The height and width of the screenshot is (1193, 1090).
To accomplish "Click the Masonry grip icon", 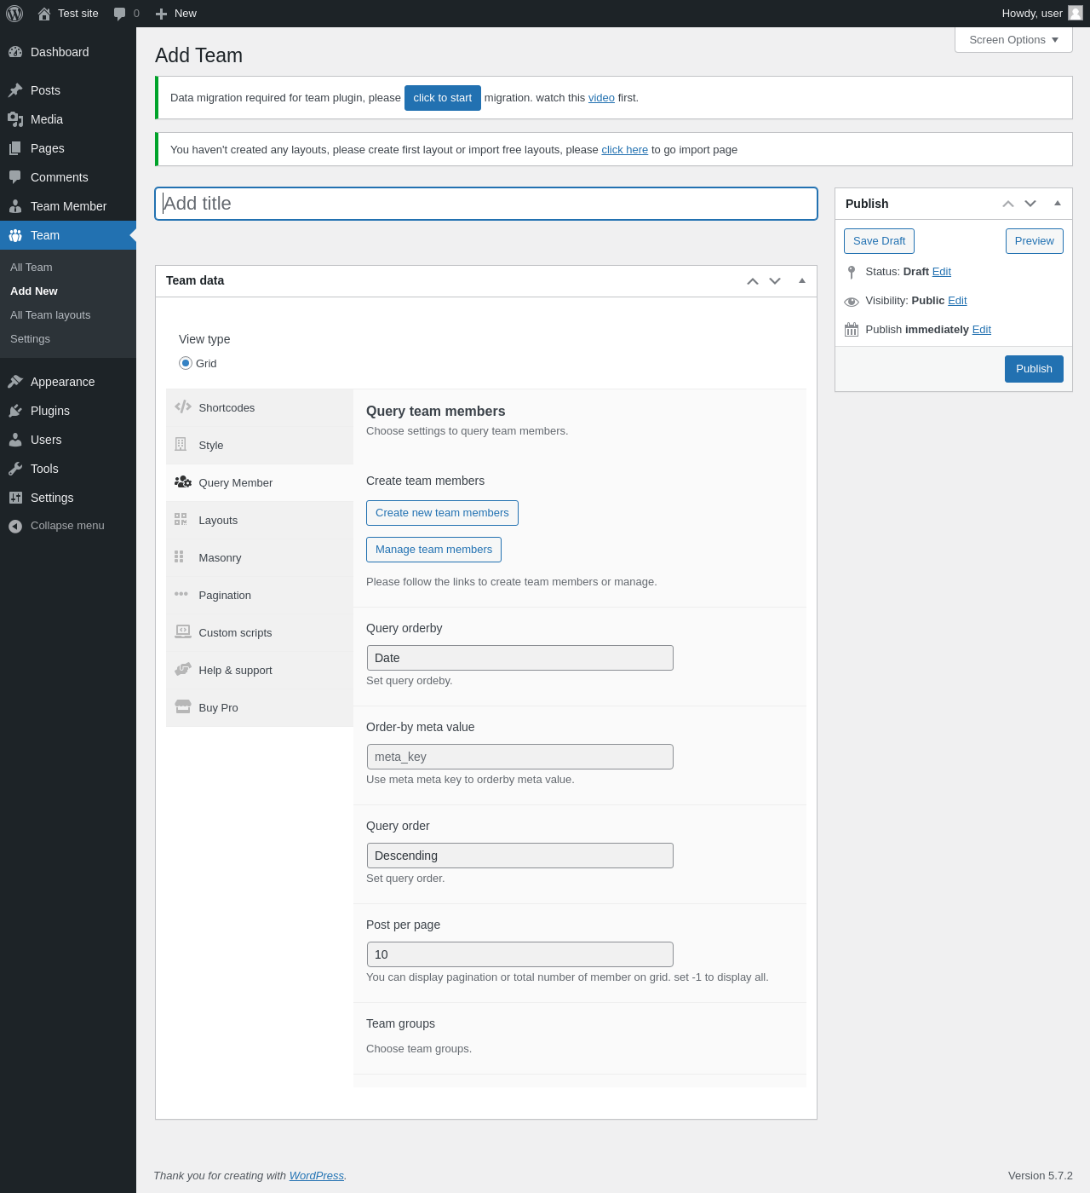I will point(179,556).
